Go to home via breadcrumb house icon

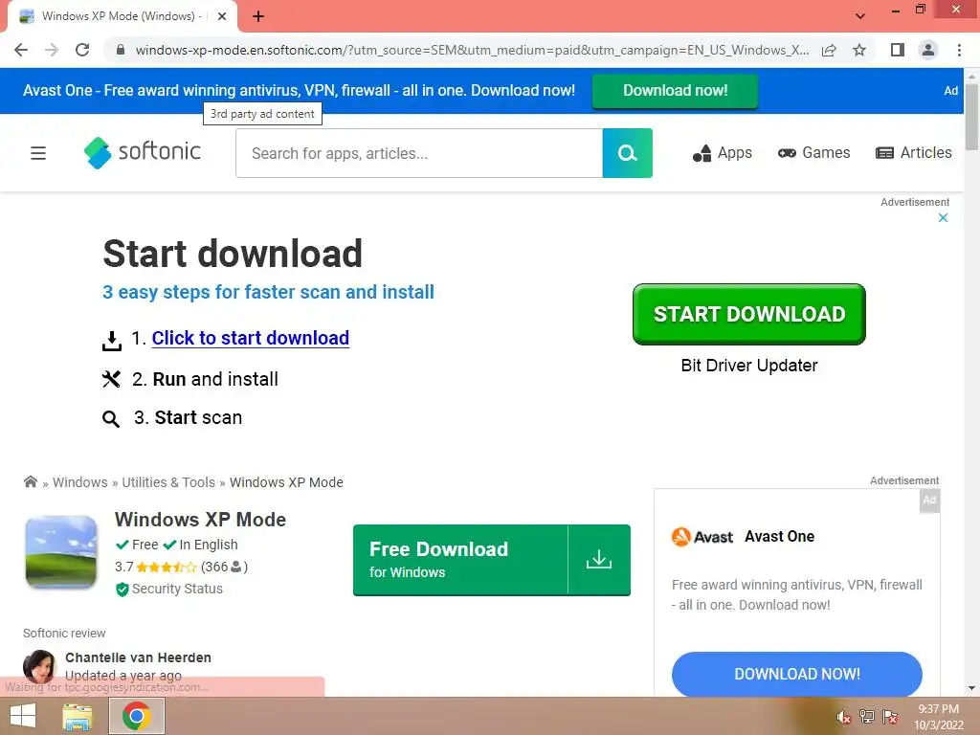(30, 481)
